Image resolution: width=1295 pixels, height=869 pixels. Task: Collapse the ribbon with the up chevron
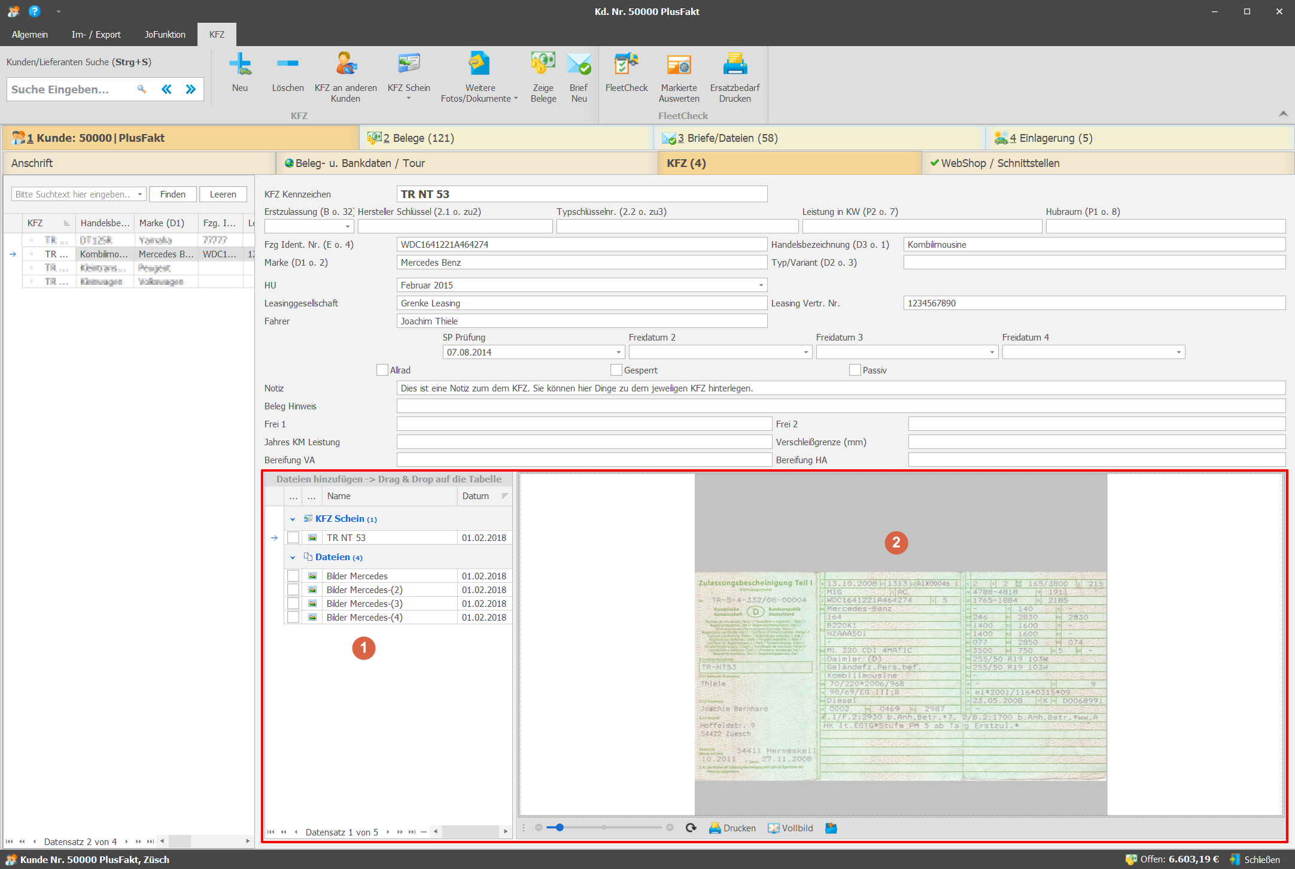click(1283, 114)
